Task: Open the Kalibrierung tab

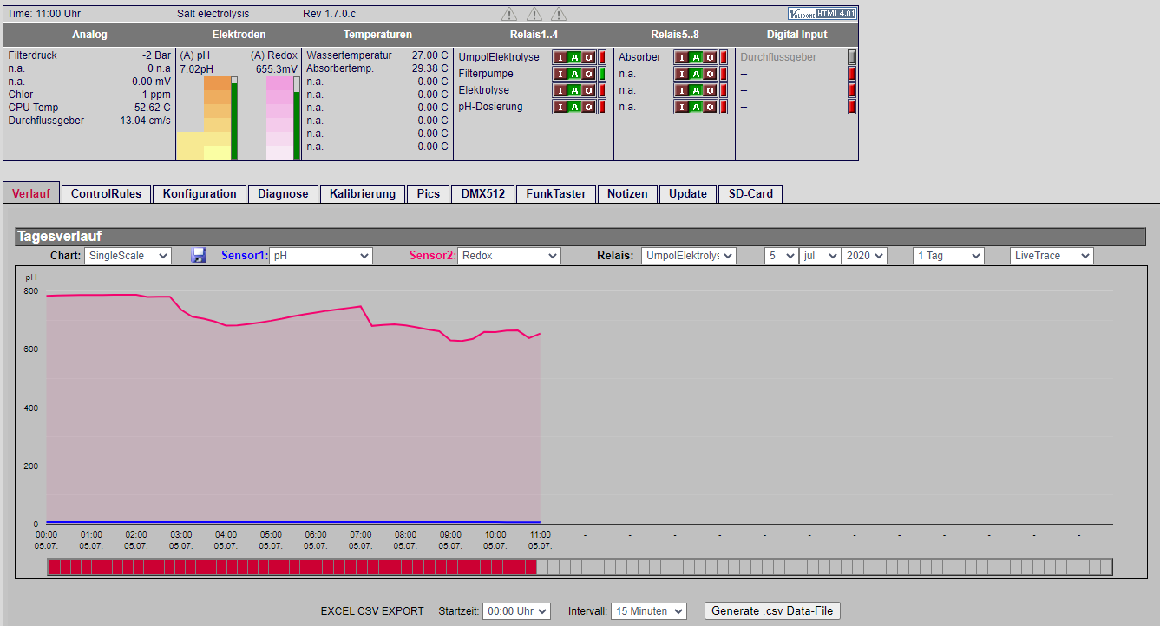Action: point(363,193)
